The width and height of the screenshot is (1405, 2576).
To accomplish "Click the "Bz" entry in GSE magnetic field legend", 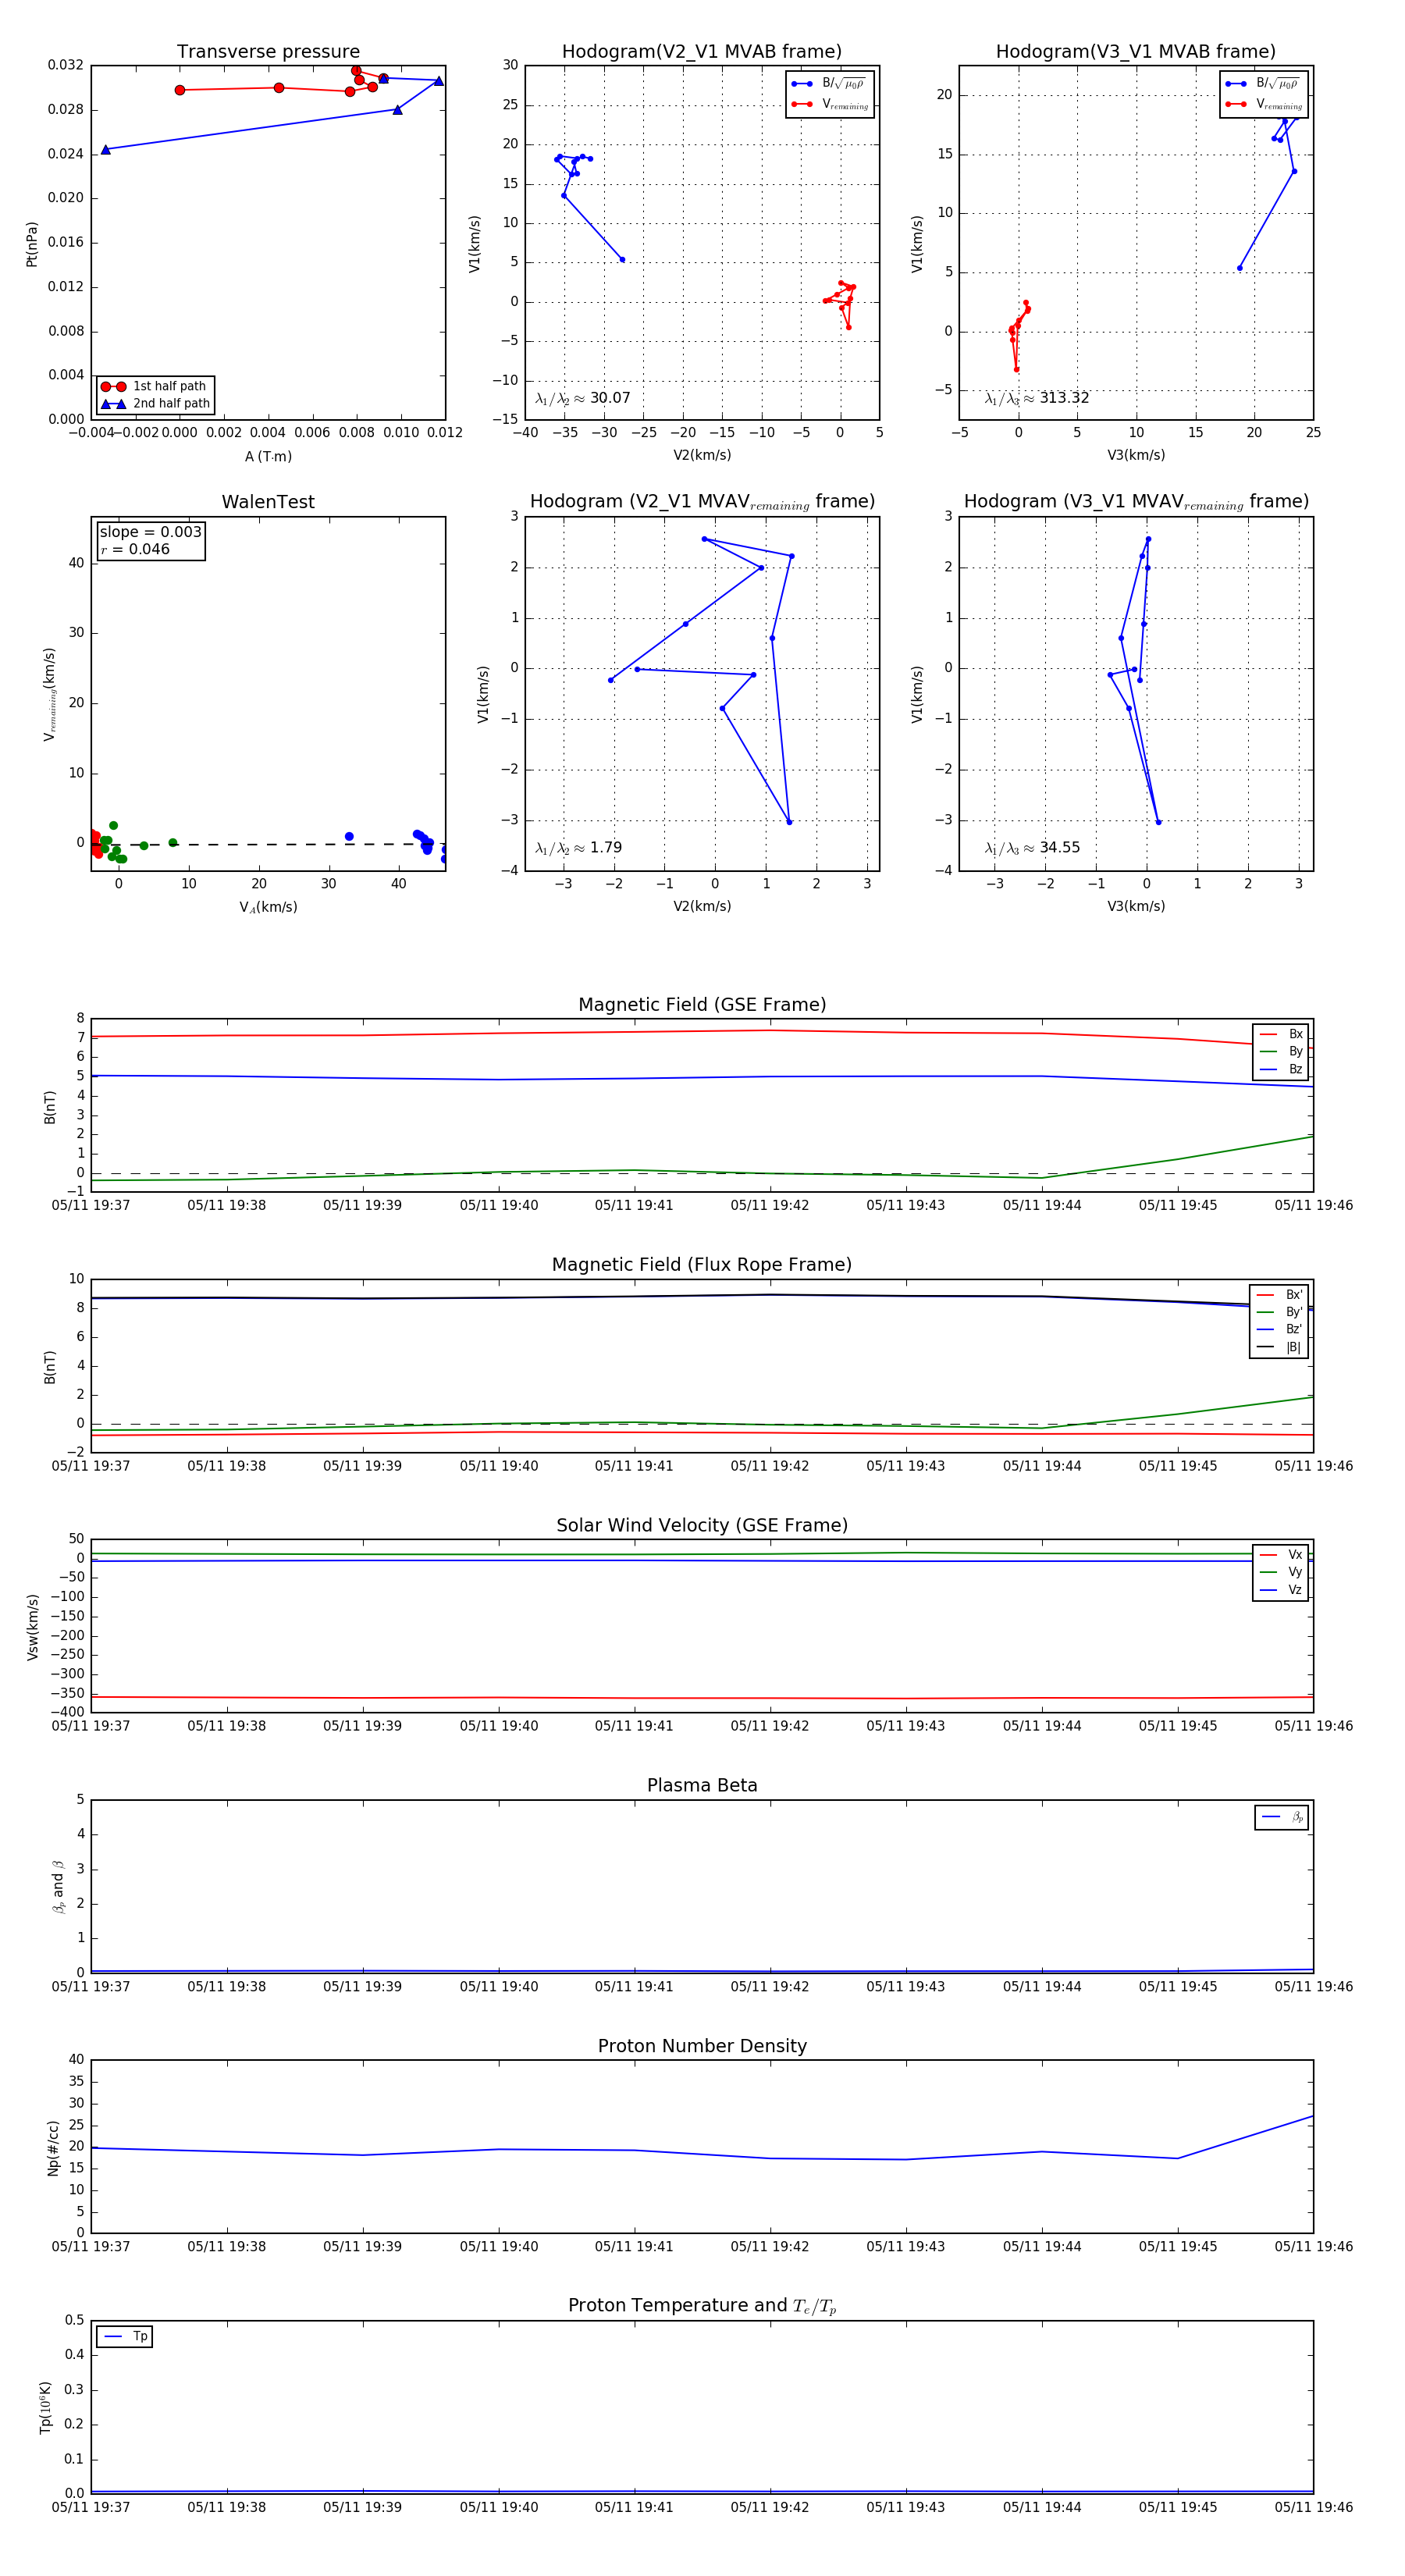I will [1281, 1069].
